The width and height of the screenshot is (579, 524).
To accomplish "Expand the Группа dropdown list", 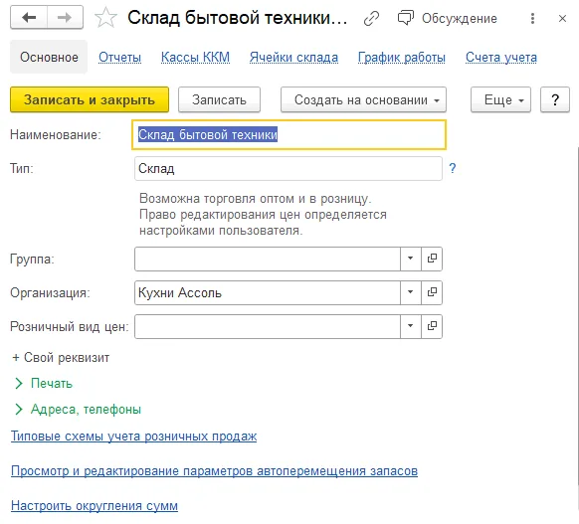I will [411, 260].
